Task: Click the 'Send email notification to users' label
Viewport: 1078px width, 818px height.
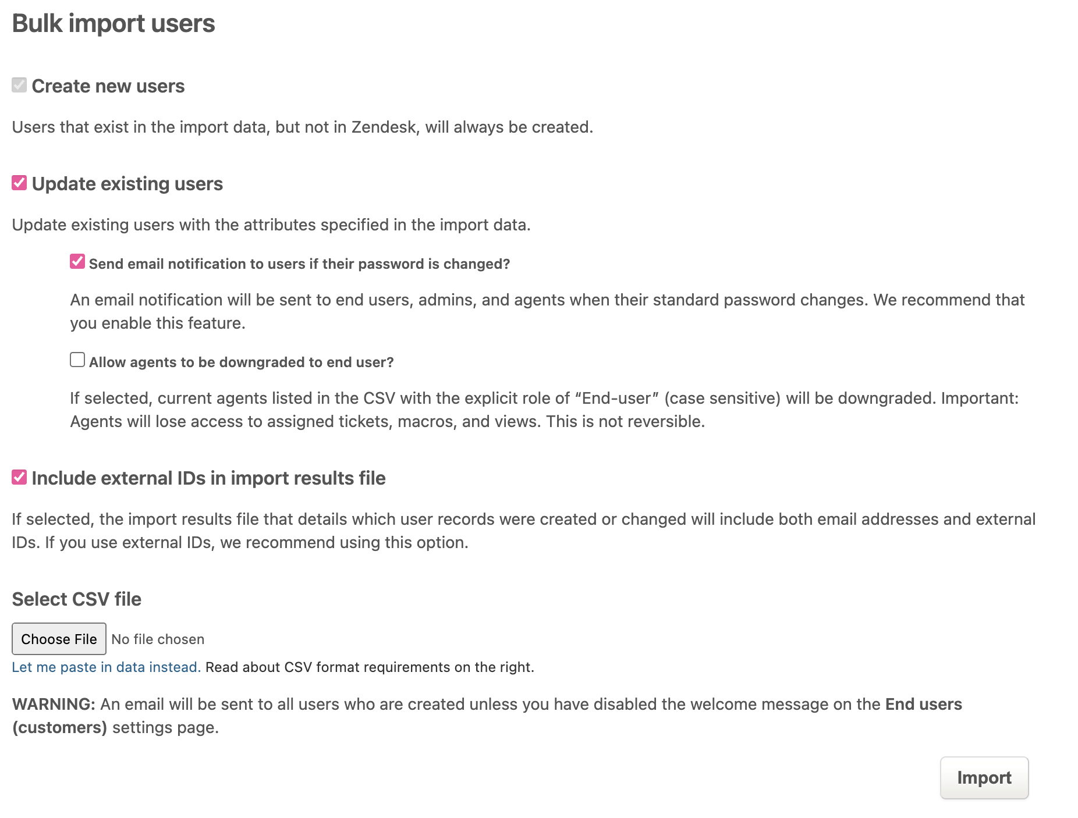Action: pyautogui.click(x=299, y=264)
